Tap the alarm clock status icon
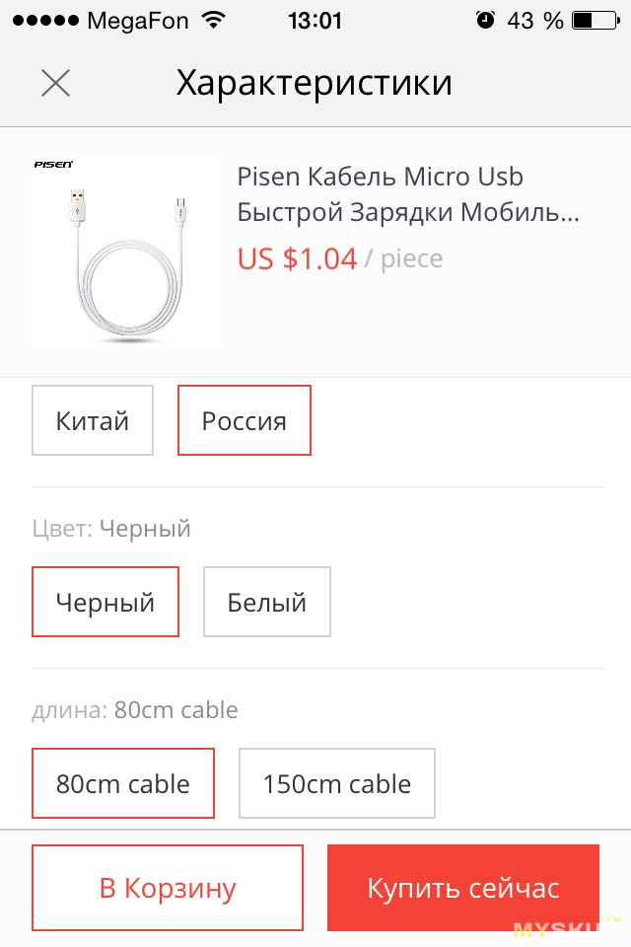This screenshot has height=947, width=631. [x=485, y=21]
